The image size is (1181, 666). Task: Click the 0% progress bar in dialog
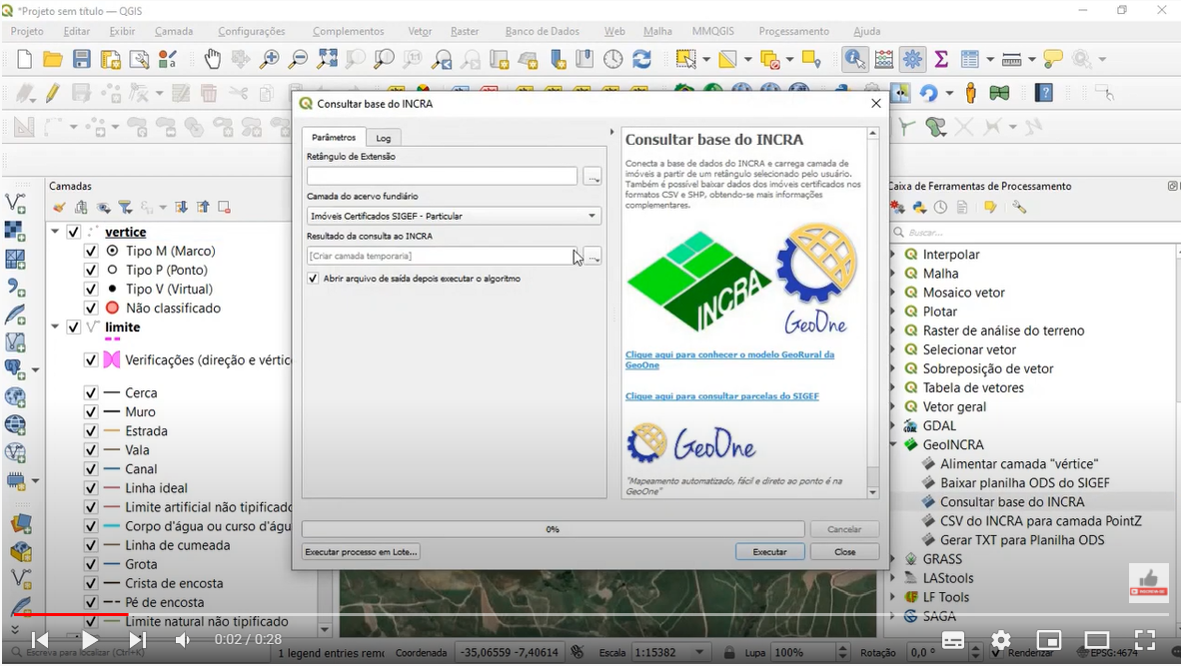[x=553, y=529]
